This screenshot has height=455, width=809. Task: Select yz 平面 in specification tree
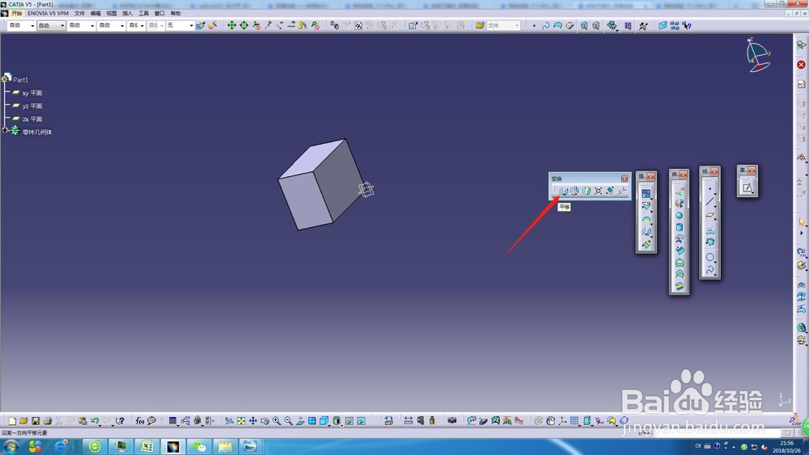pos(32,106)
